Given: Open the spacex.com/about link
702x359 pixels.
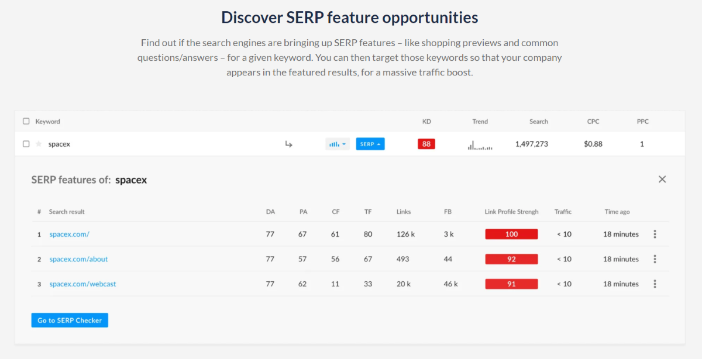Looking at the screenshot, I should [x=78, y=259].
